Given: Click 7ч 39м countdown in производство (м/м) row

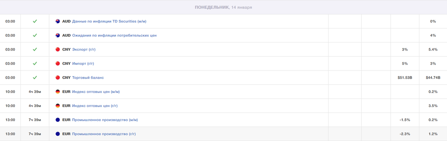Looking at the screenshot, I should 35,120.
